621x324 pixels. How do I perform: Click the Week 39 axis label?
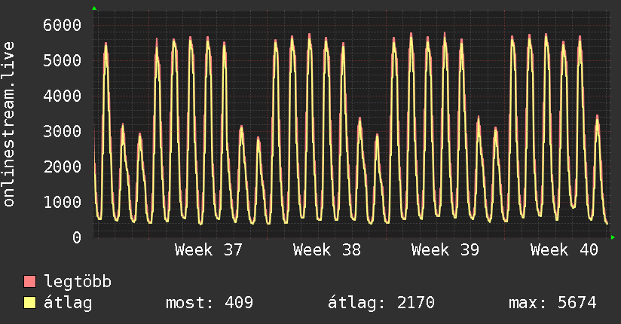coord(445,250)
